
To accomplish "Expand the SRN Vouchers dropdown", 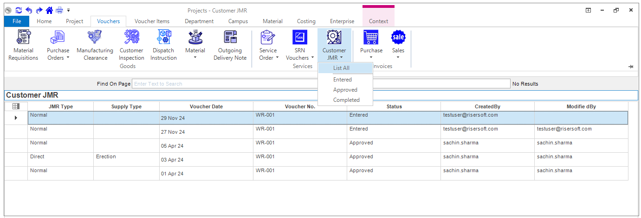I will 300,54.
